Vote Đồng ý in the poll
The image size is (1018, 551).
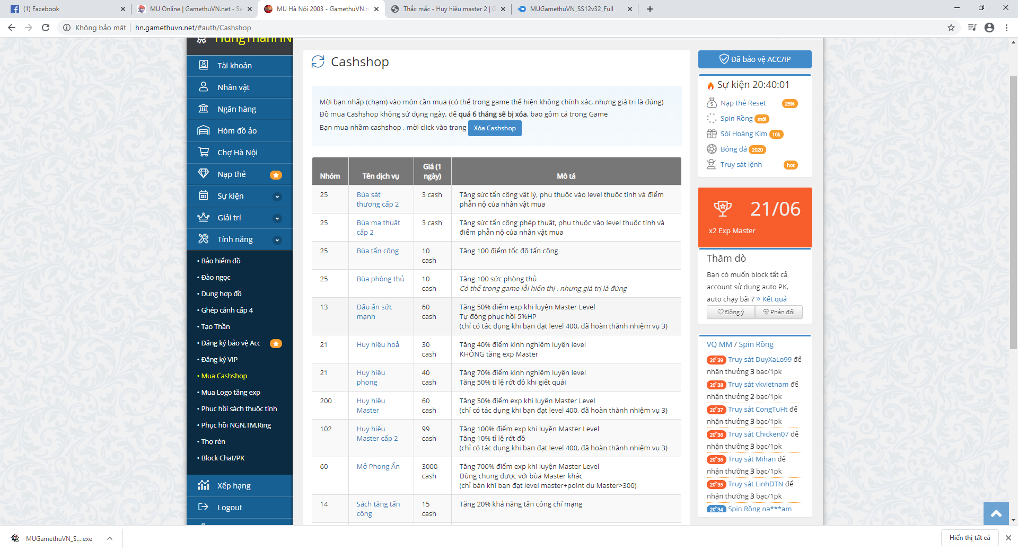pos(731,312)
